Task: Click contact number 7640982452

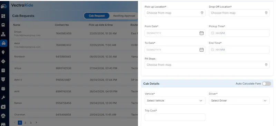Action: [x=63, y=45]
